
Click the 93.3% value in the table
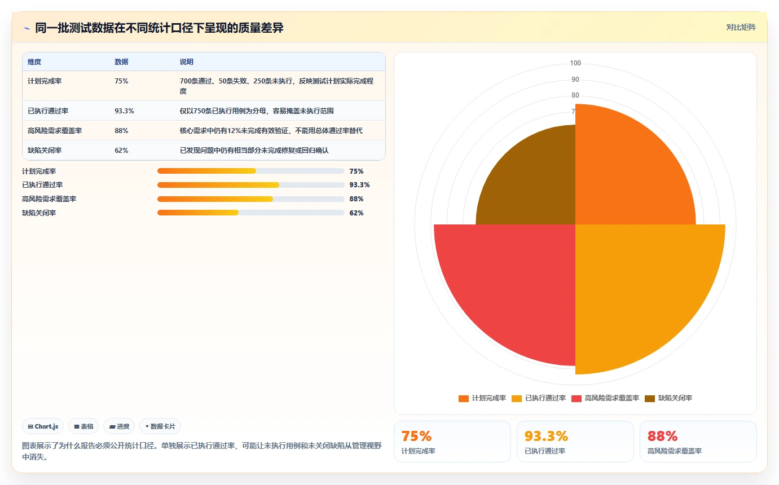click(x=124, y=111)
